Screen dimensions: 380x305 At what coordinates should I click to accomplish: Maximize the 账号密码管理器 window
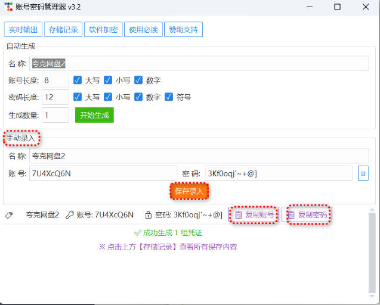click(x=338, y=7)
